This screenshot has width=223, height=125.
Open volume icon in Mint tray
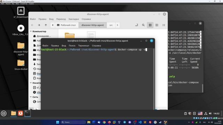pyautogui.click(x=210, y=114)
